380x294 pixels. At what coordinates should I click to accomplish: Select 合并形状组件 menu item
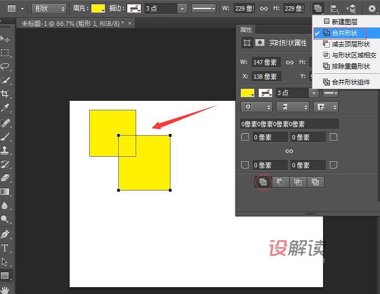click(350, 82)
